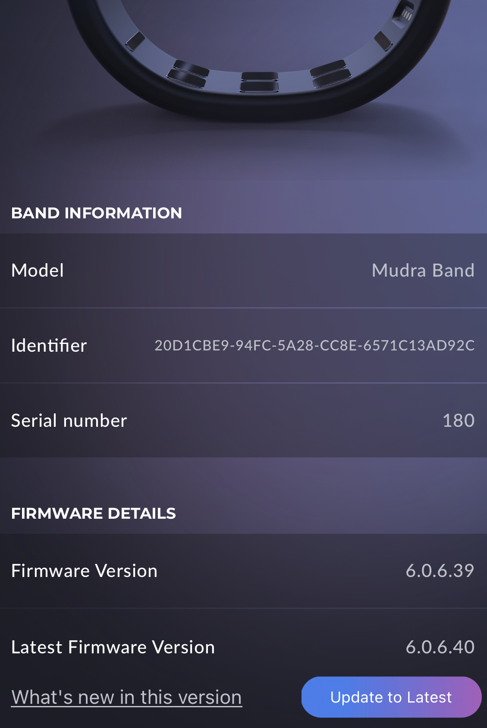Tap firmware version value 6.0.6.39
This screenshot has height=728, width=487.
pyautogui.click(x=440, y=571)
